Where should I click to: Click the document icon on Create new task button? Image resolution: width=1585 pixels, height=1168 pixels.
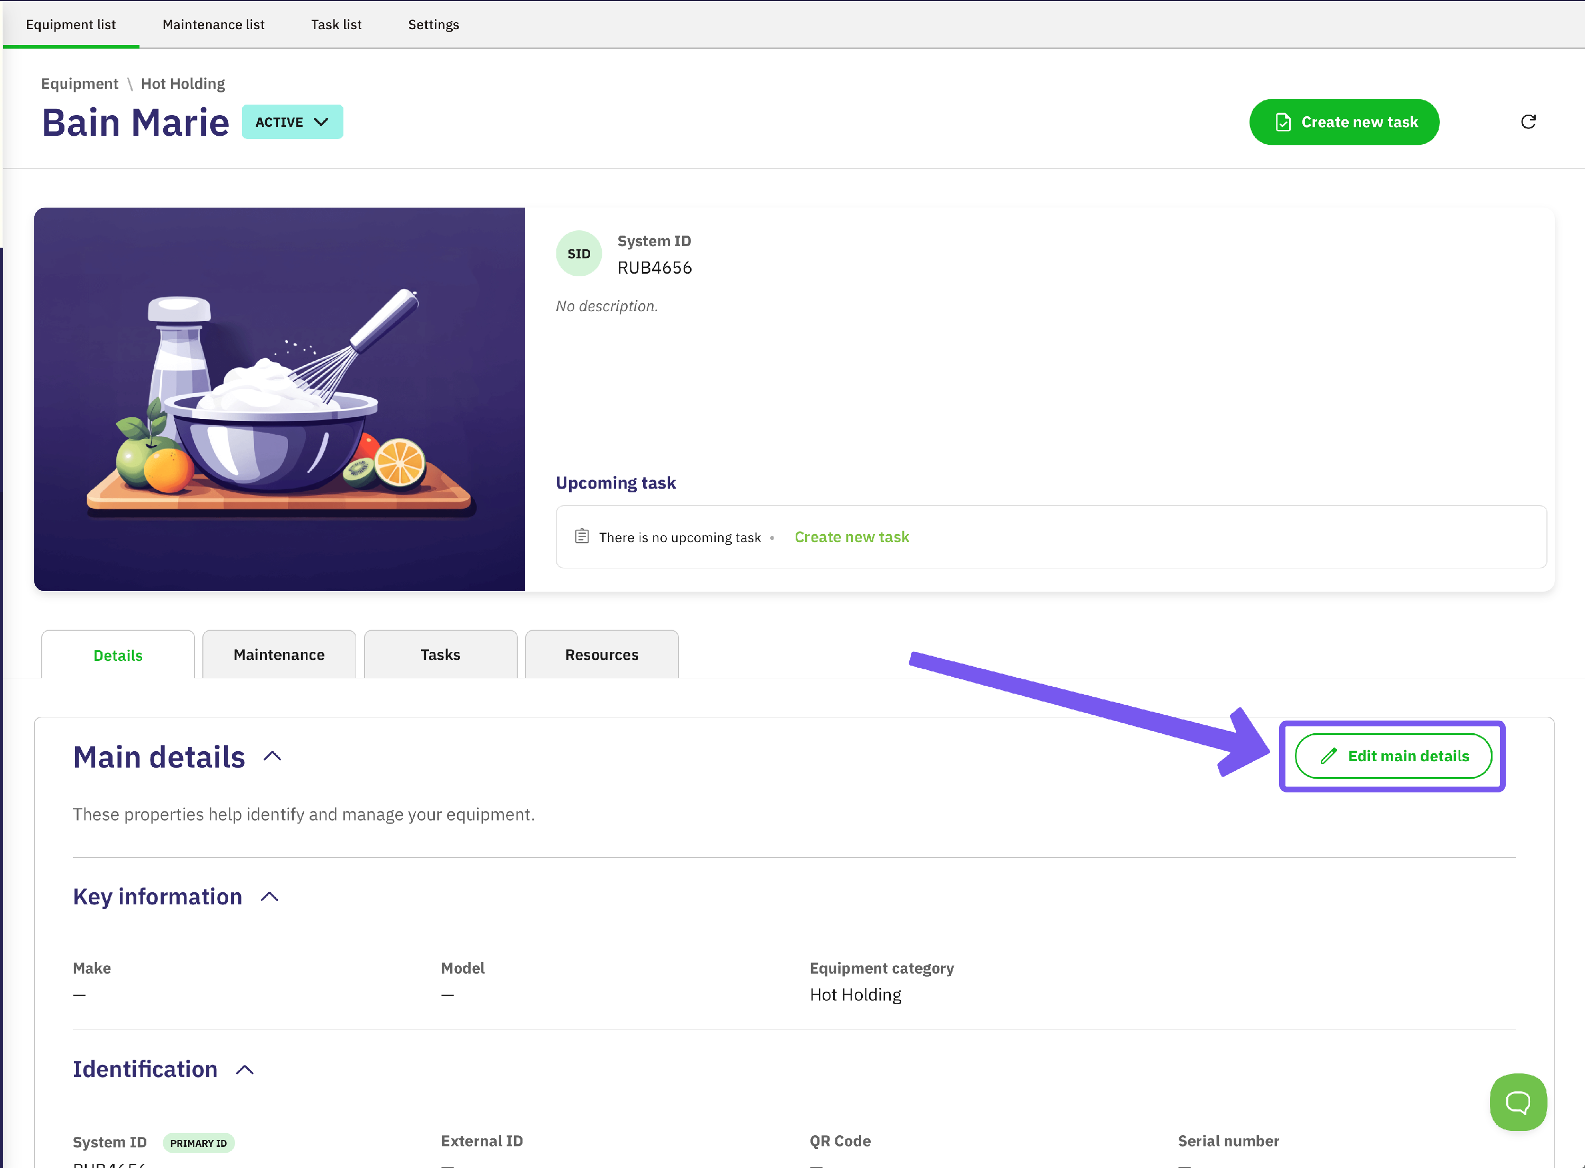(1282, 123)
